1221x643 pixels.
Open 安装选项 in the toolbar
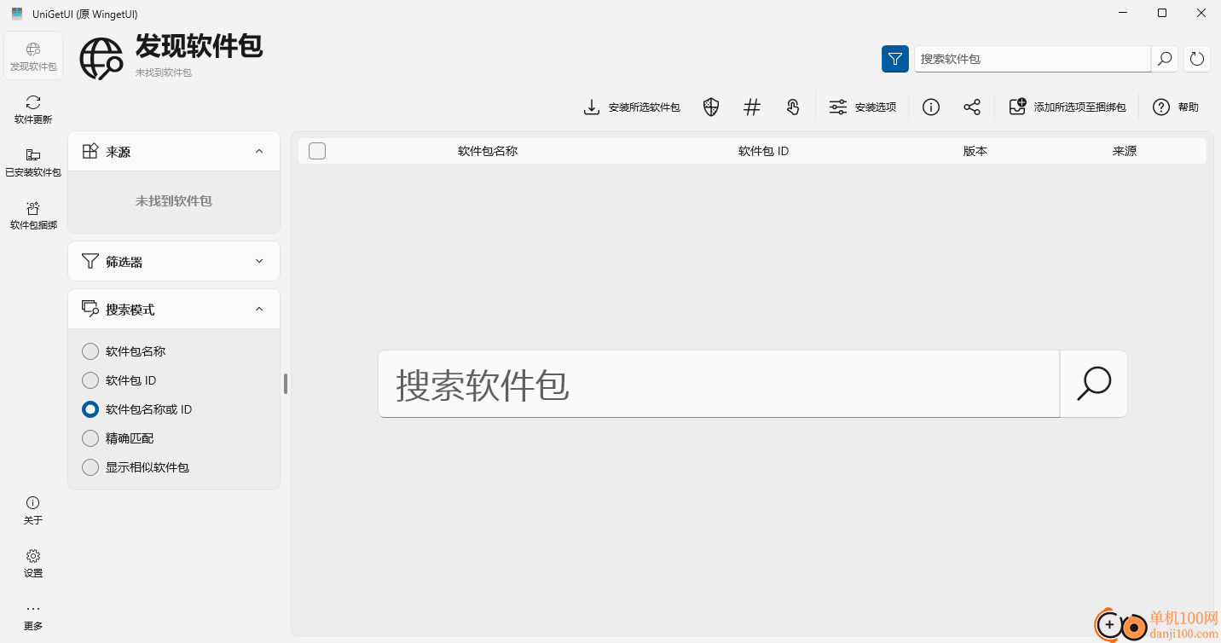[x=863, y=107]
